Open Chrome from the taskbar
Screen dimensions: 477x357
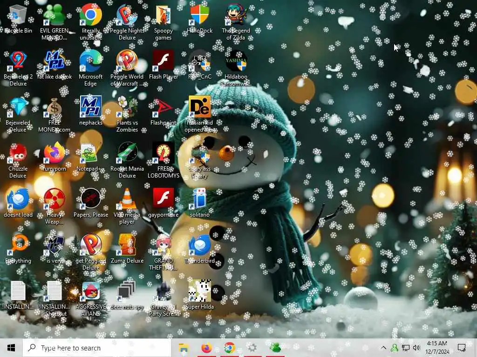230,348
